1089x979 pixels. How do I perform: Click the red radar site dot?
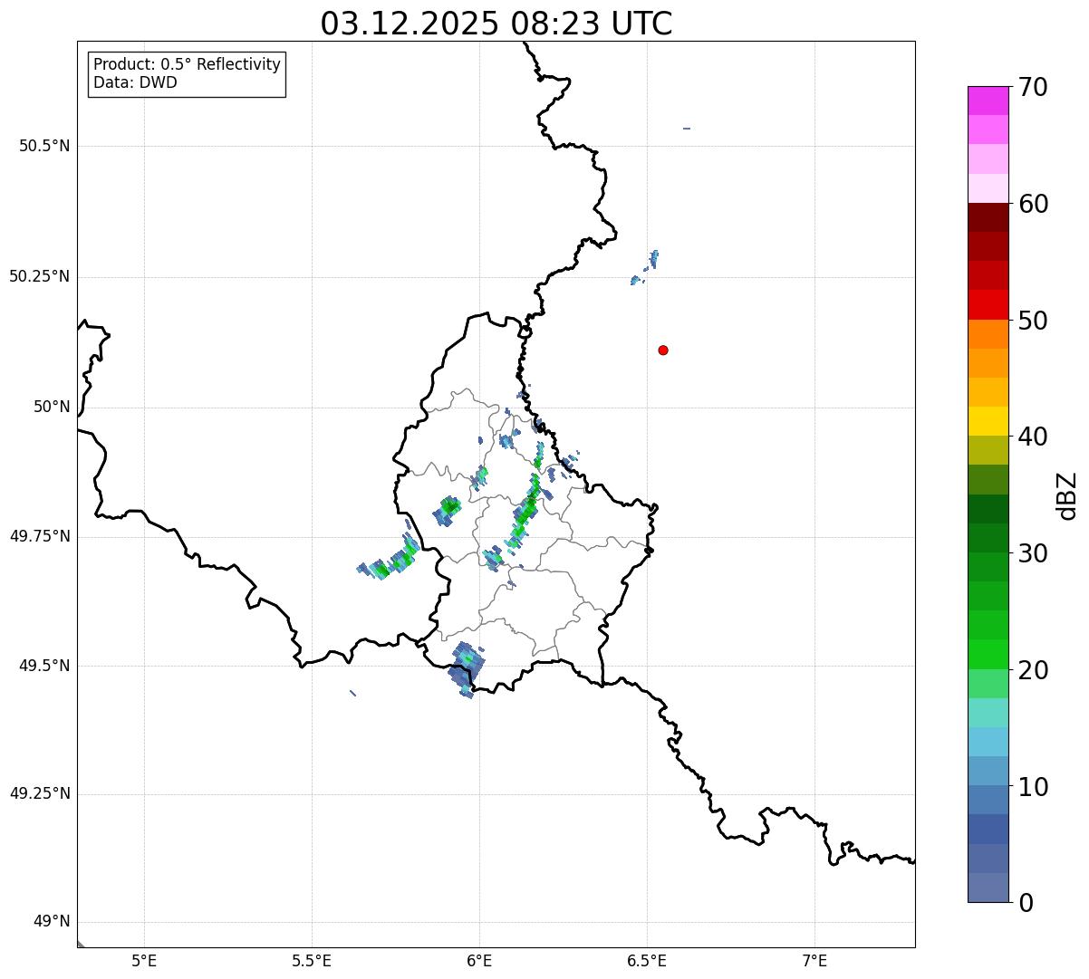click(x=663, y=350)
